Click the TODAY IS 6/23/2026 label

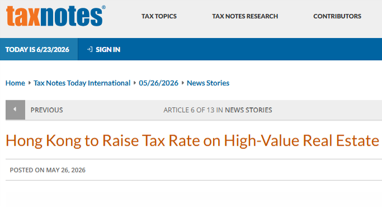coord(37,50)
